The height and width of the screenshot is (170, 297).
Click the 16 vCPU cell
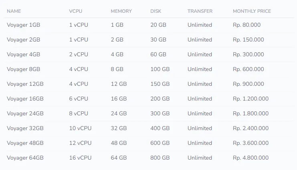pos(80,158)
